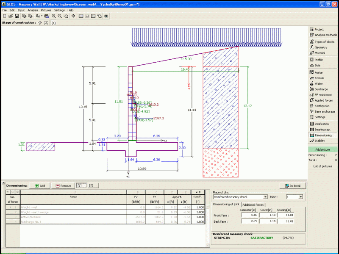Viewport: 339px width, 254px height.
Task: Select the Stability check panel
Action: (x=320, y=141)
